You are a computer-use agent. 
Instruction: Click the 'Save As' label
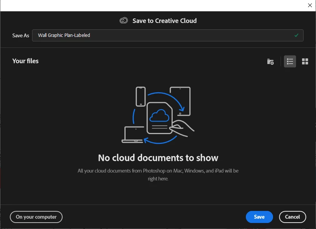pos(21,36)
